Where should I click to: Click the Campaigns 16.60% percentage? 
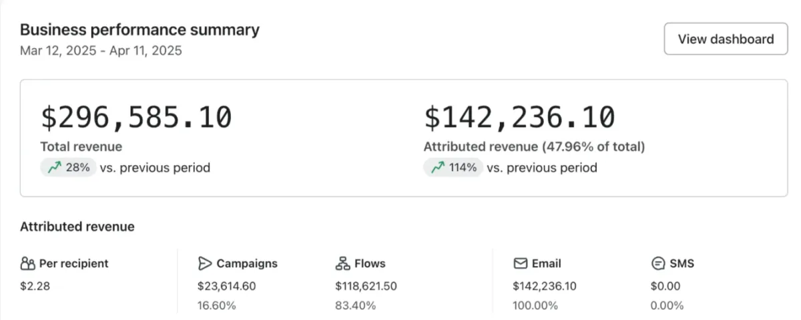click(216, 305)
